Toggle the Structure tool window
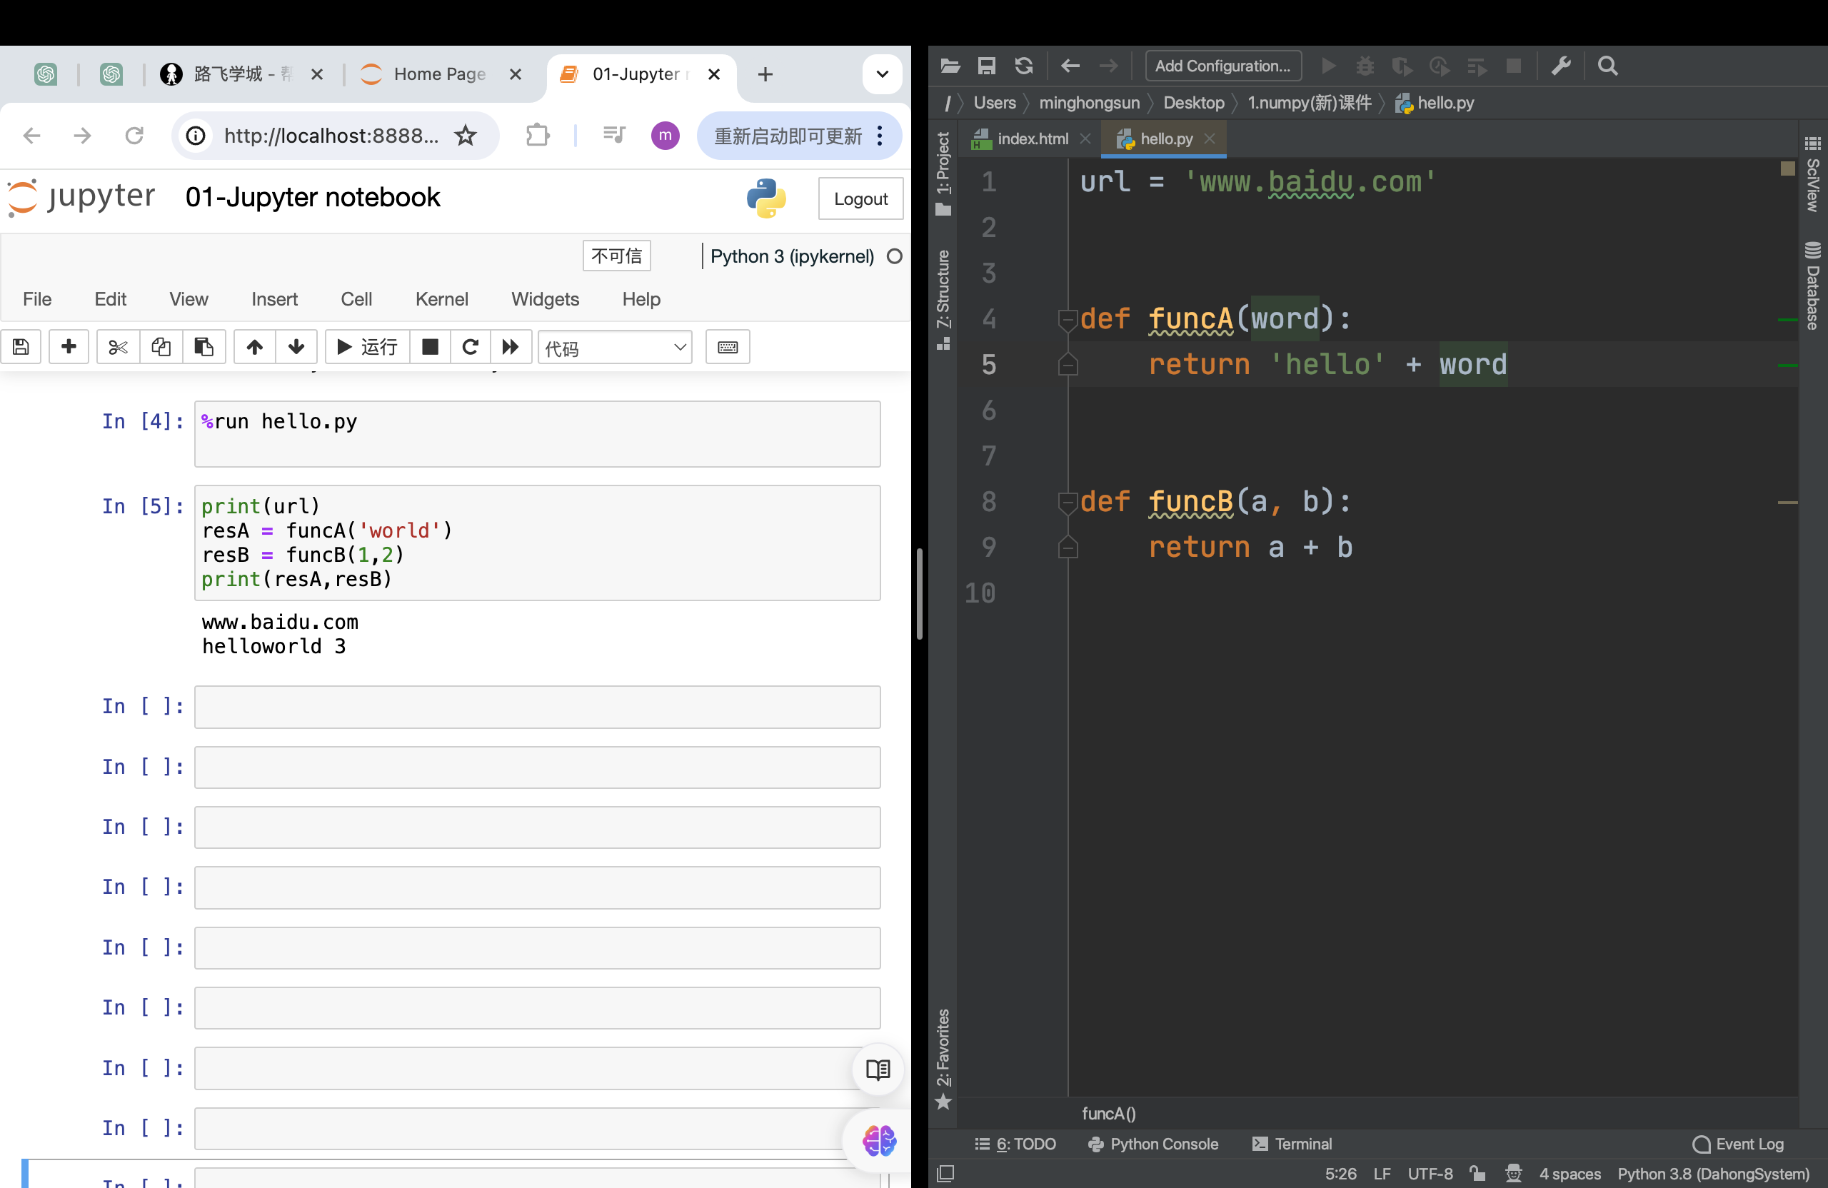This screenshot has height=1188, width=1828. point(943,299)
